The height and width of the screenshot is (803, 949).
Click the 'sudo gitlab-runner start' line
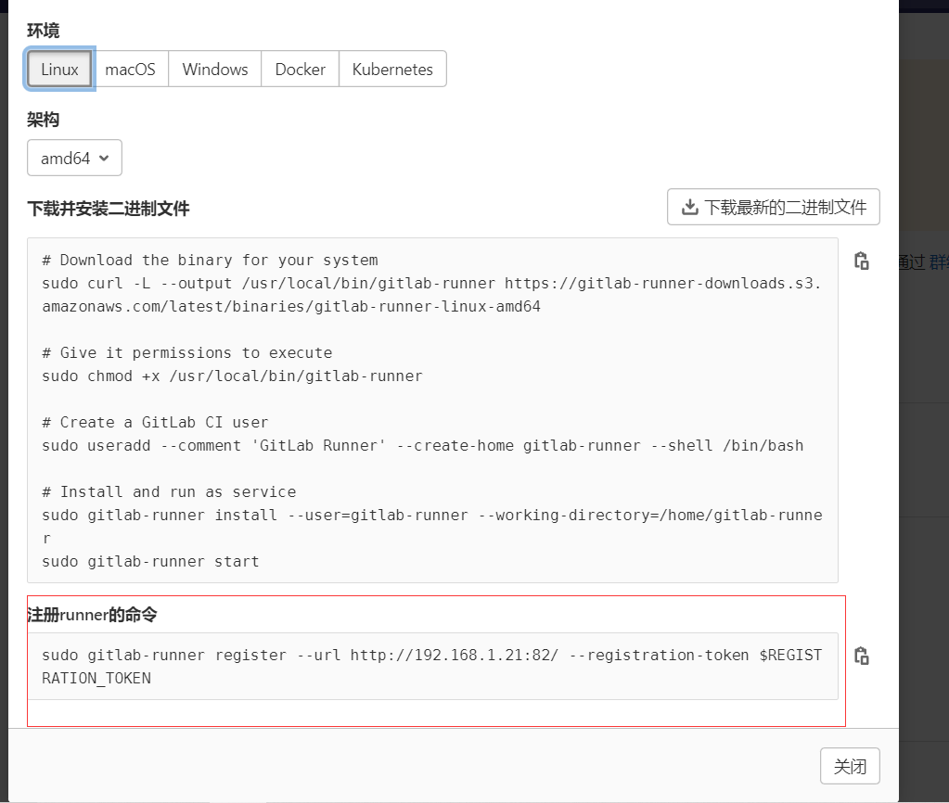tap(150, 562)
